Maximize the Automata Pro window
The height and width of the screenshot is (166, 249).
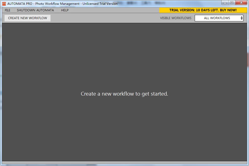click(232, 3)
